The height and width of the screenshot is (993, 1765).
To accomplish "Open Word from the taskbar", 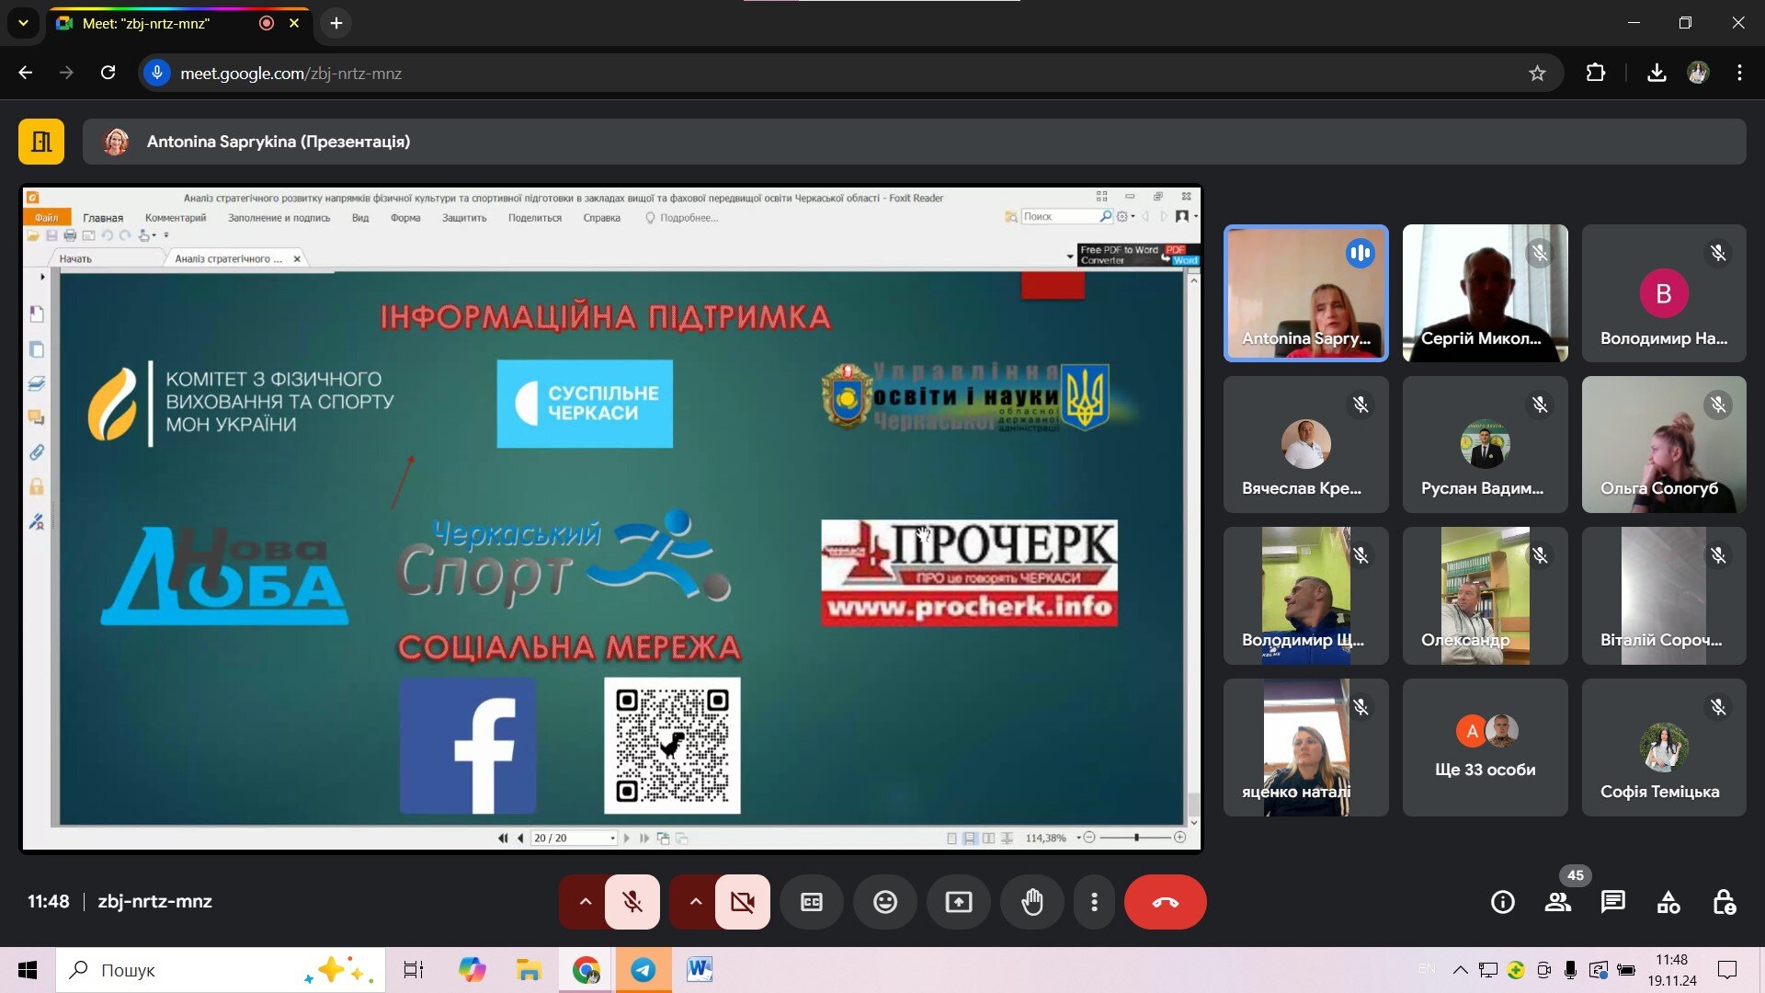I will coord(700,970).
